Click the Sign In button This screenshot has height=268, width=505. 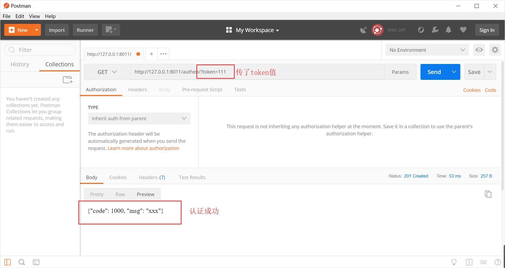pos(487,30)
